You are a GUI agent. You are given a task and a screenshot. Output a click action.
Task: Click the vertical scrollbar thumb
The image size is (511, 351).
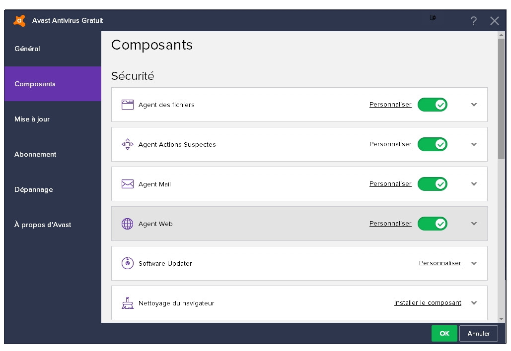pos(501,99)
